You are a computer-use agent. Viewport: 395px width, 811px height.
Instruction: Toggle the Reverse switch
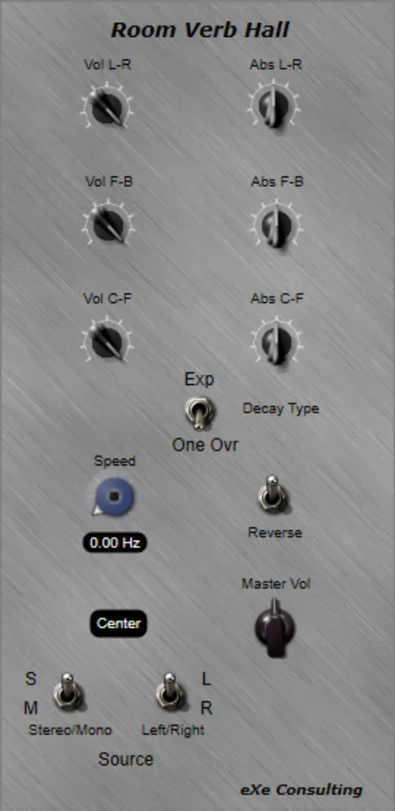click(273, 495)
